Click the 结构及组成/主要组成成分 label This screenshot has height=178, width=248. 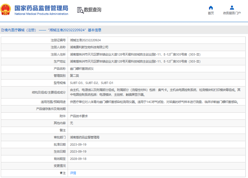tap(49, 92)
